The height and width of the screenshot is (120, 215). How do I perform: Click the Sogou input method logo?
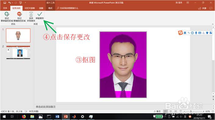point(181,33)
